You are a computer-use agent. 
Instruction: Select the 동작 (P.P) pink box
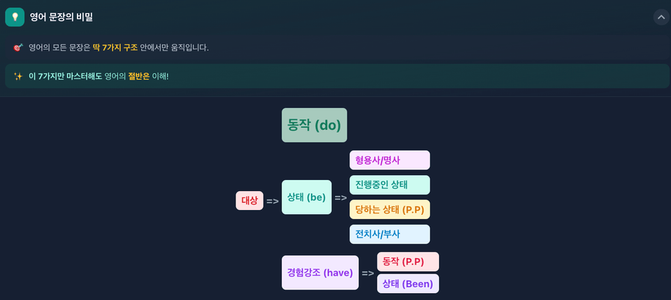[407, 262]
